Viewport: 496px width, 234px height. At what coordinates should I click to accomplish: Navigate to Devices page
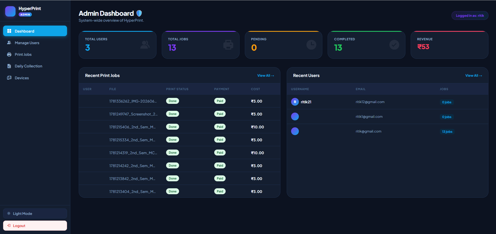coord(35,78)
